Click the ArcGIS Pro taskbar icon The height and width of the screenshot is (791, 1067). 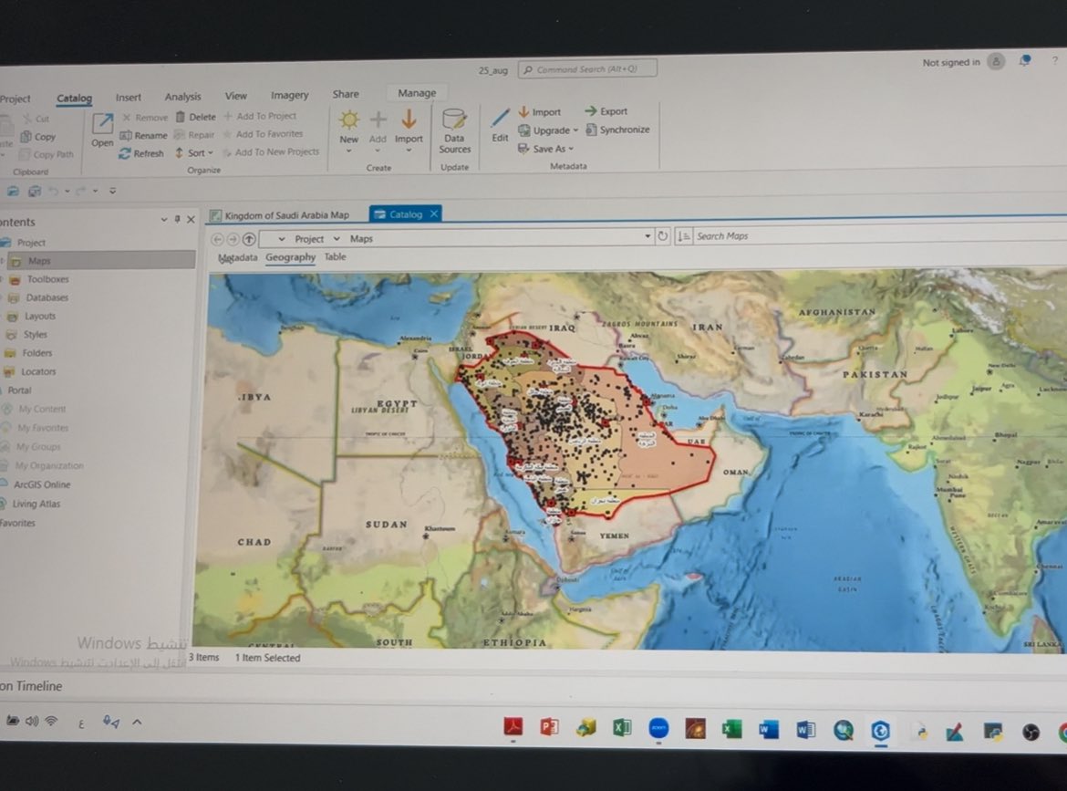(x=881, y=731)
